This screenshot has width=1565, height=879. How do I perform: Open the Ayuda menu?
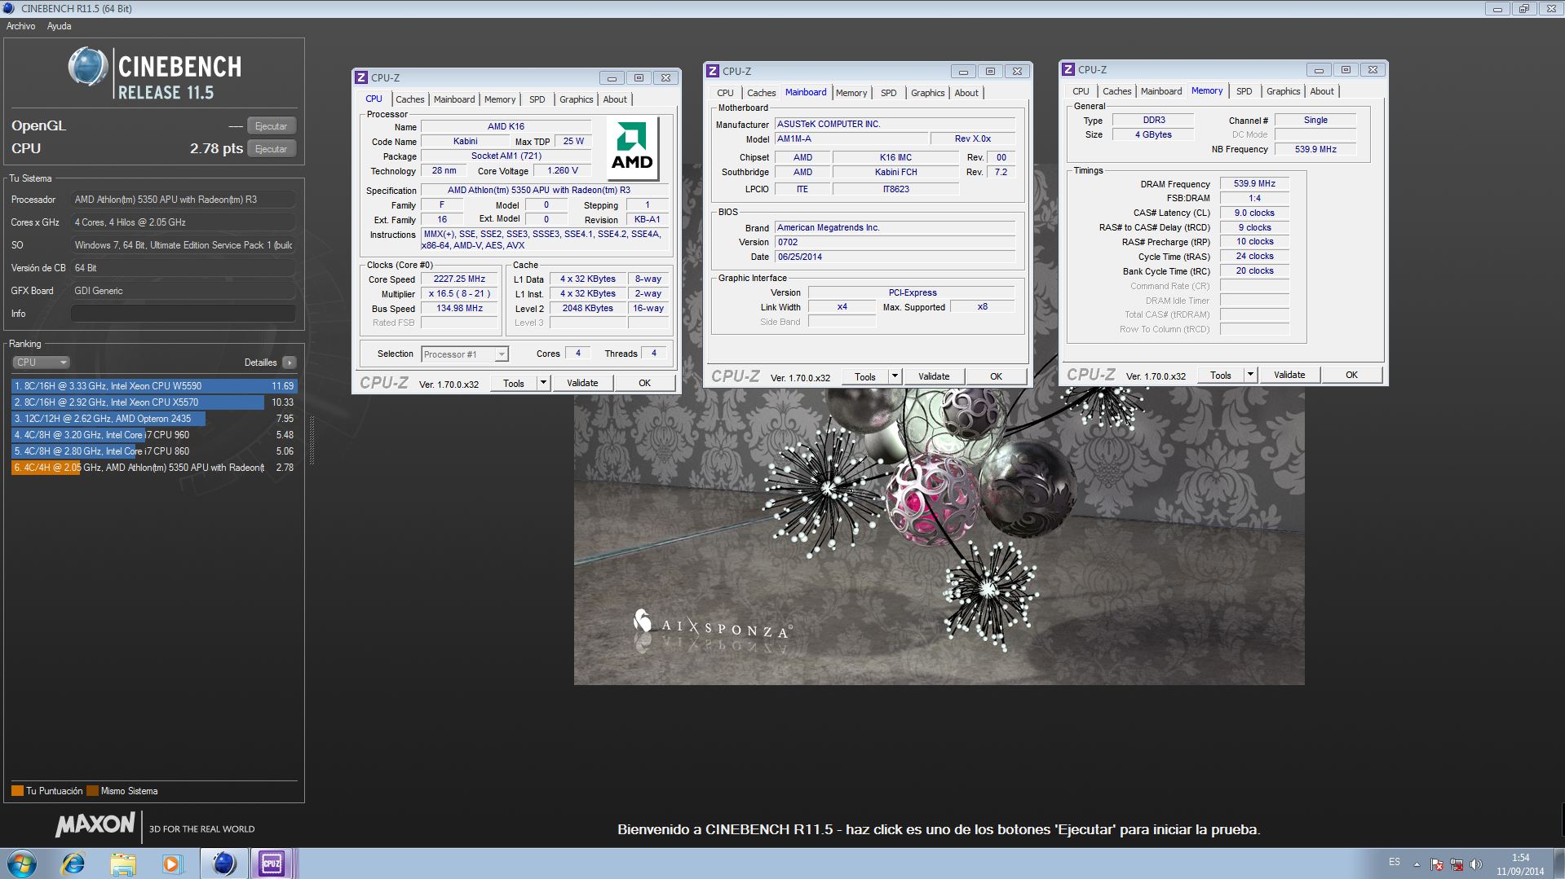59,26
